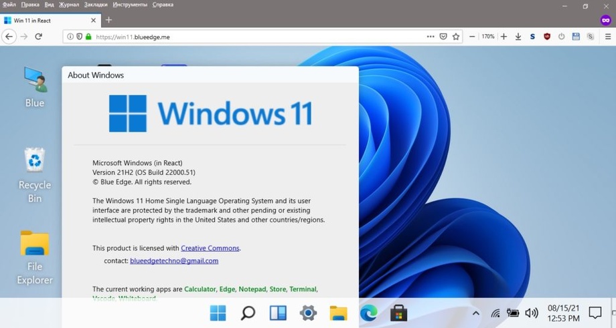The height and width of the screenshot is (328, 616).
Task: Click the blueedgetechno@gmail.com contact link
Action: (174, 261)
